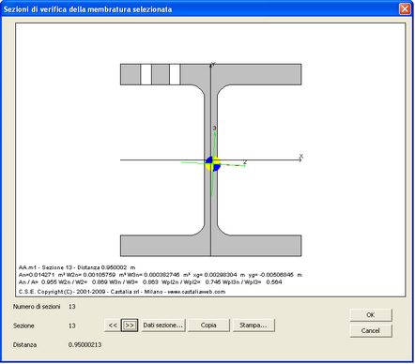Click the 'AA.m1 - Sezione 13' text line
The height and width of the screenshot is (364, 415).
pos(77,267)
